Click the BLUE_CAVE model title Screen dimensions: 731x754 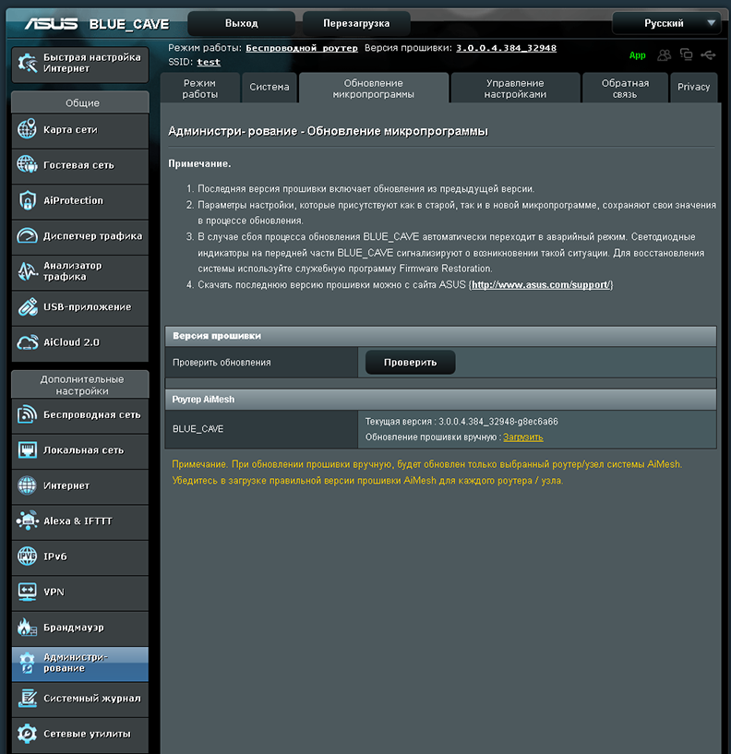click(129, 24)
